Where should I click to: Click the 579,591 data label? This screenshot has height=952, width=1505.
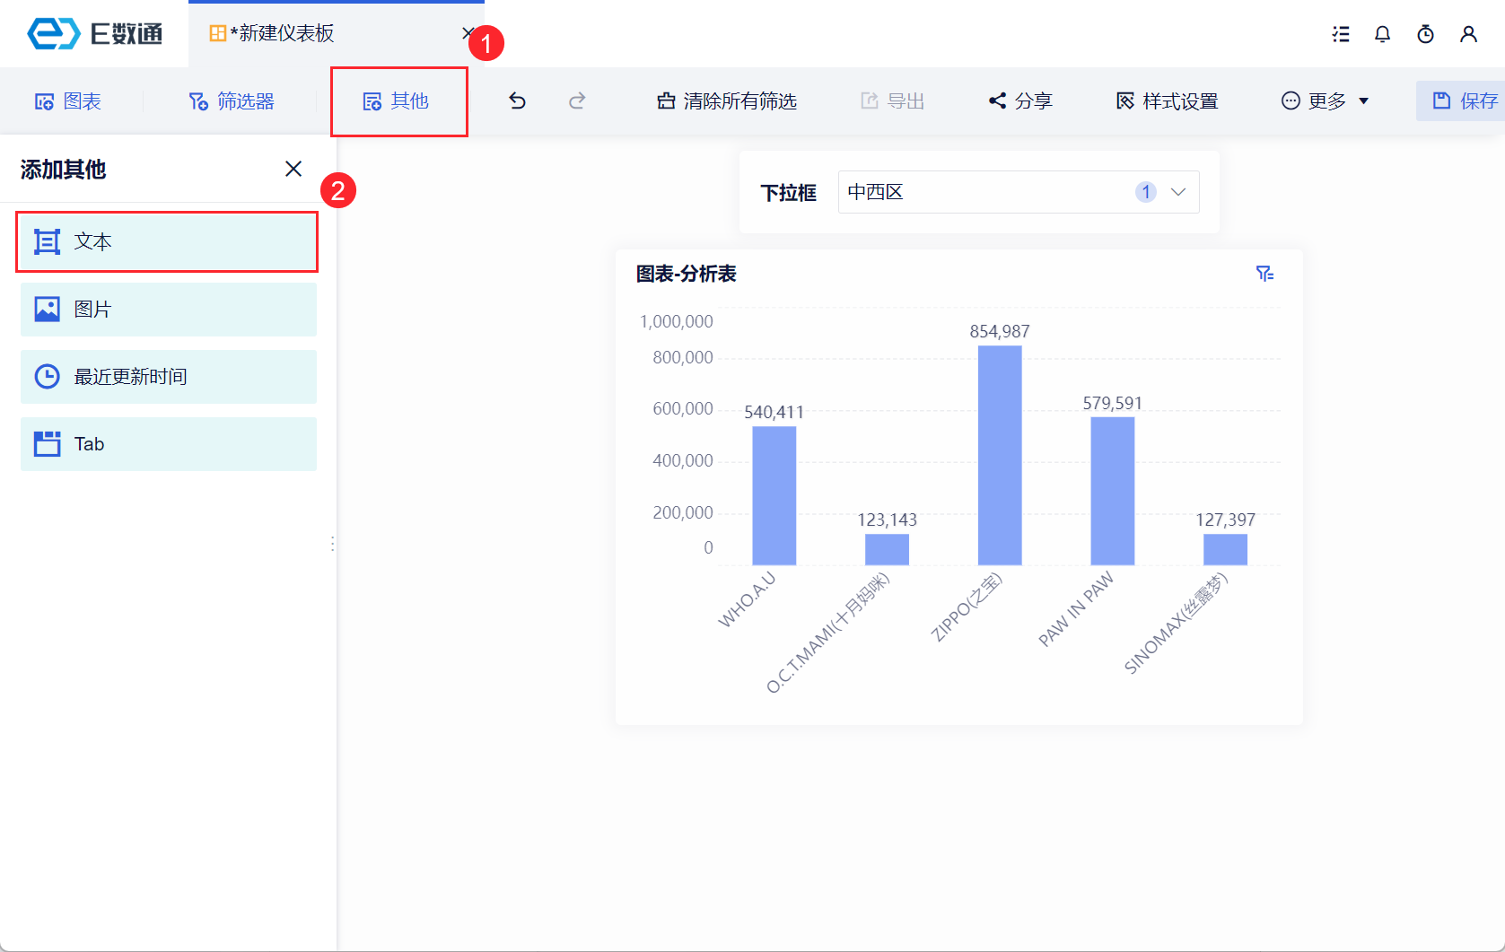[1113, 403]
